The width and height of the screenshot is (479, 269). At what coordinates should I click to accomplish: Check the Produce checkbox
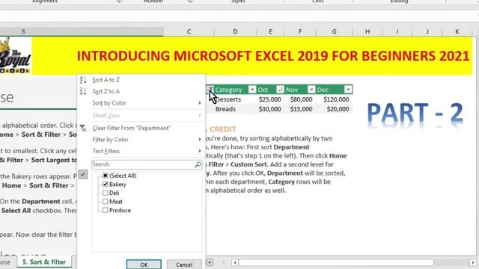[105, 211]
